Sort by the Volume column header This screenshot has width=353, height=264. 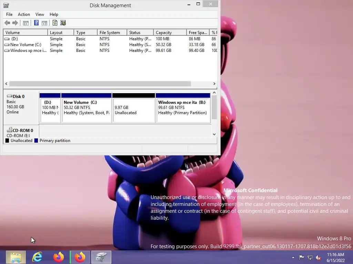click(x=26, y=33)
